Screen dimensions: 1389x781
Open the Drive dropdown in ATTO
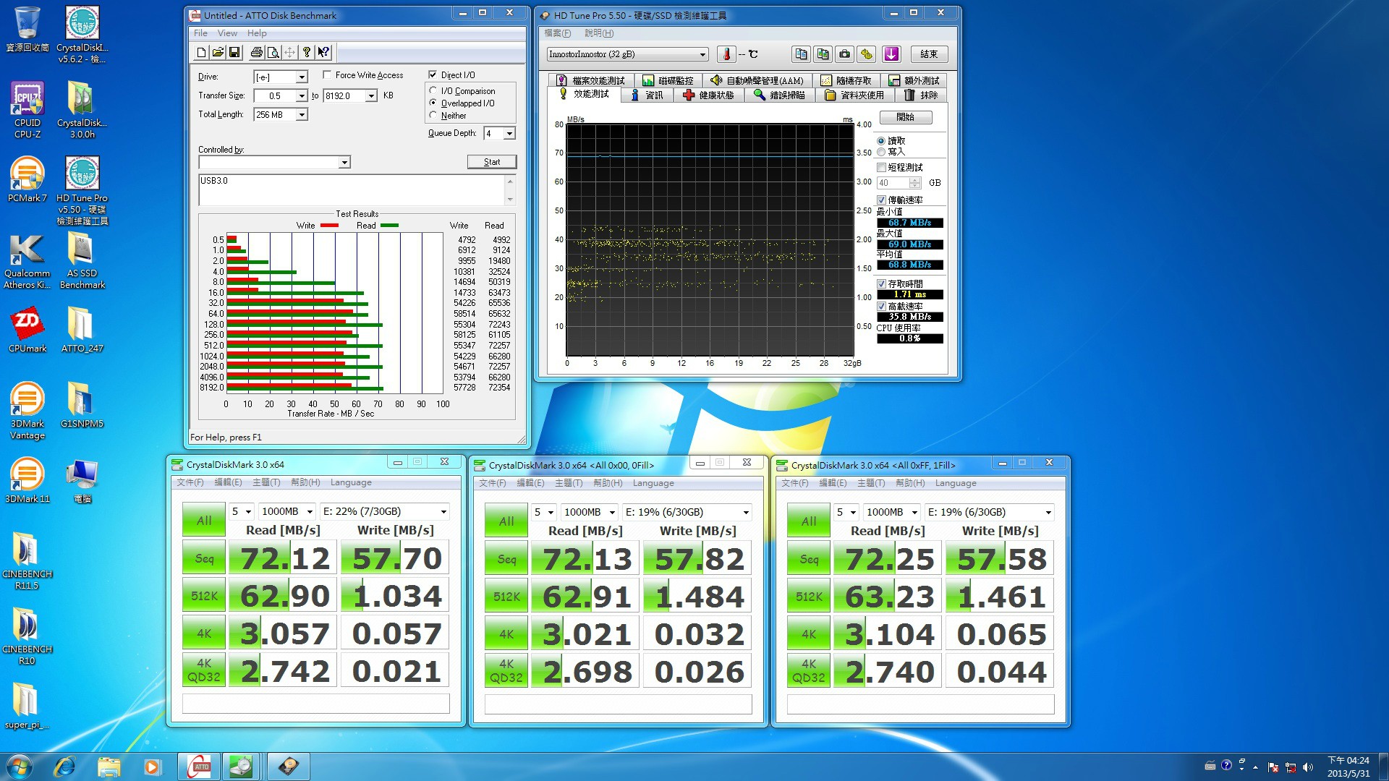[x=302, y=77]
